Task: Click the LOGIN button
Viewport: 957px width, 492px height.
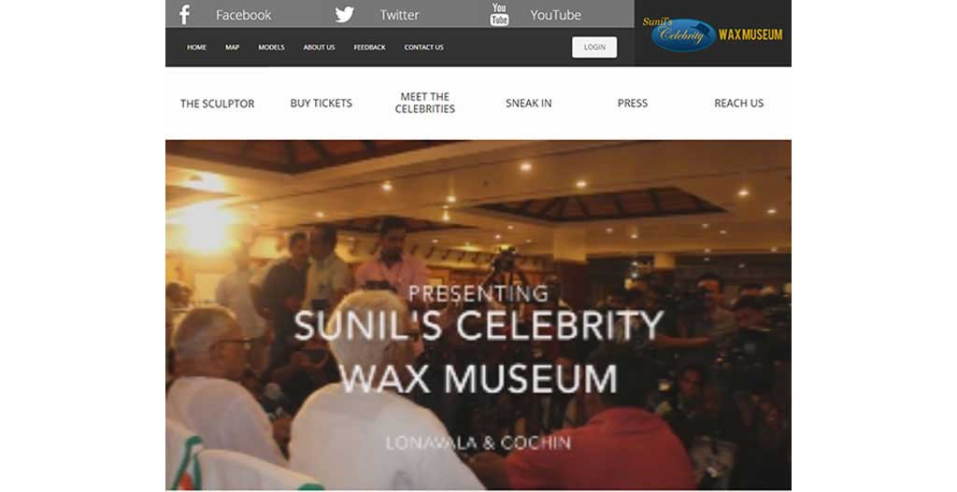Action: 594,47
